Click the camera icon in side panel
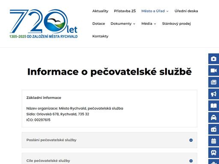This screenshot has width=219, height=164. pos(213,59)
